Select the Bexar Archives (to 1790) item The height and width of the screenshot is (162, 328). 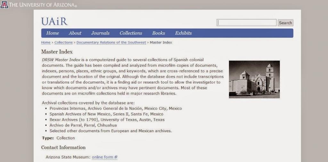(x=107, y=120)
